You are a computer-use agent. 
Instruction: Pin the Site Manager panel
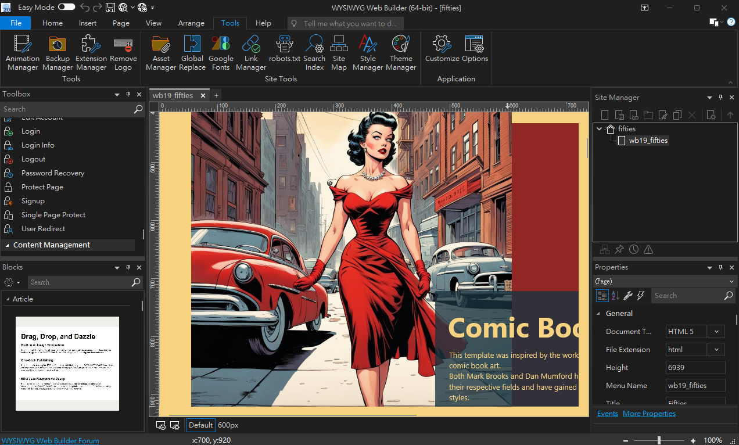721,98
